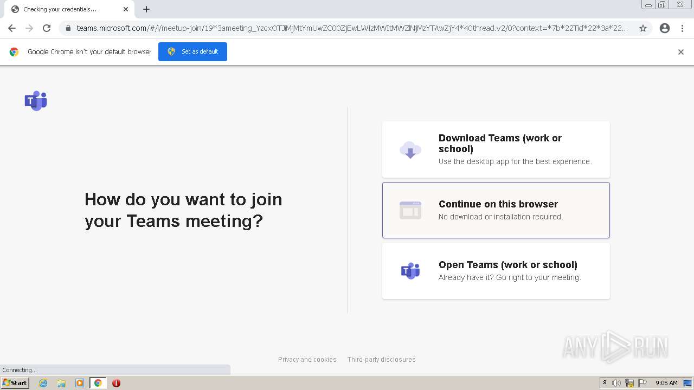Open Privacy and cookies link

point(307,360)
